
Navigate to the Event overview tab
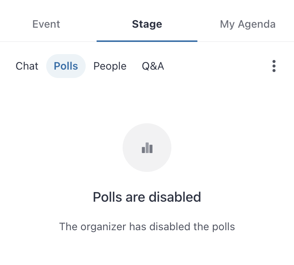[46, 24]
